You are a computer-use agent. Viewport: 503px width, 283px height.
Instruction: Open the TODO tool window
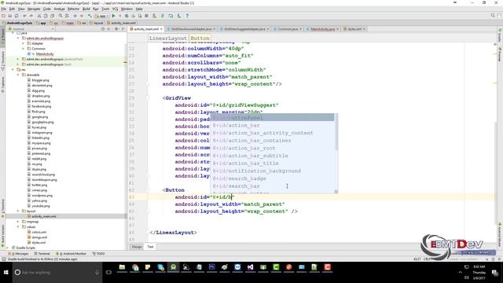coord(99,253)
